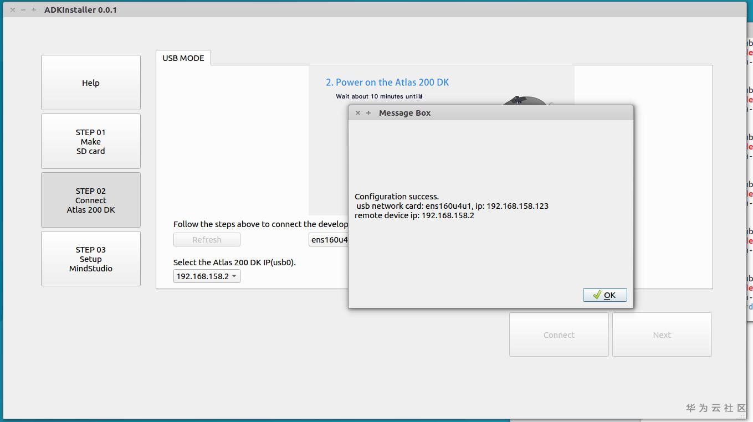Select STEP 02 Connect Atlas 200 DK
This screenshot has width=753, height=422.
pos(91,200)
